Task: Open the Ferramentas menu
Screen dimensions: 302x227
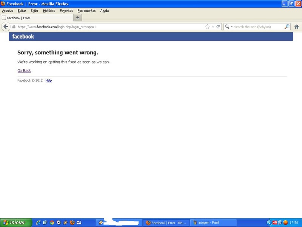Action: [86, 11]
